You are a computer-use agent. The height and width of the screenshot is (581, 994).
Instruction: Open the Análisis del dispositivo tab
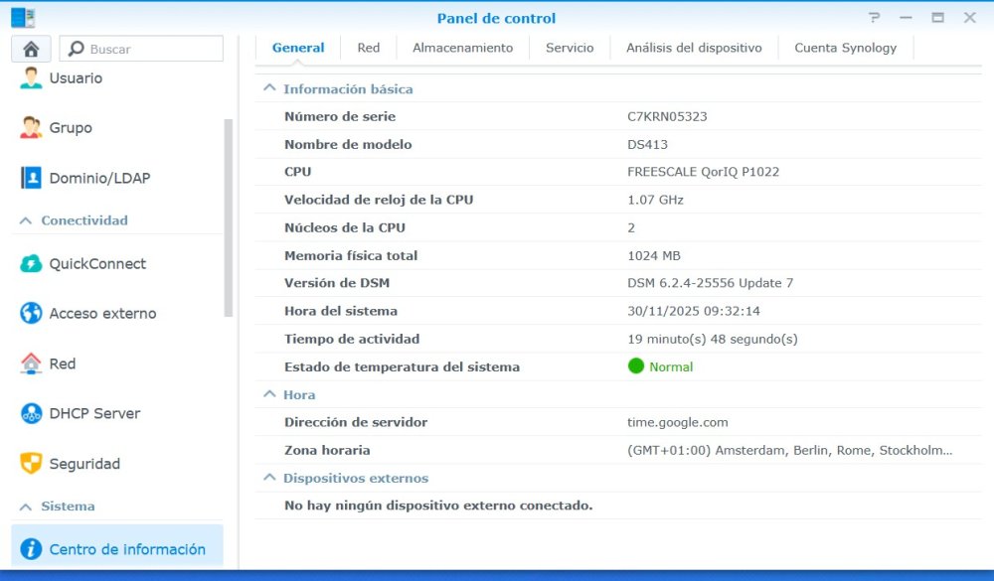(694, 48)
